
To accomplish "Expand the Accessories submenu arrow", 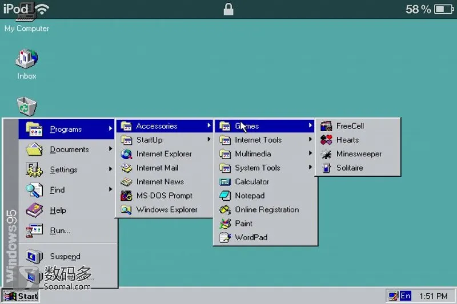I will click(x=209, y=125).
